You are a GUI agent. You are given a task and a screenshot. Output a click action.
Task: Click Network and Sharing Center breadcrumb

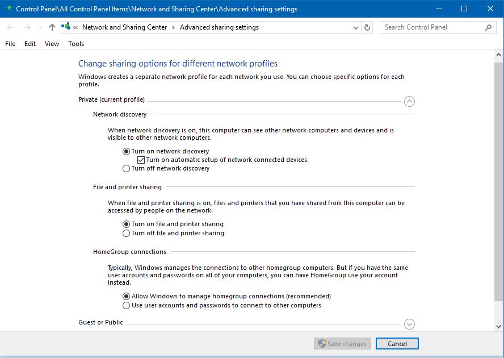[125, 27]
